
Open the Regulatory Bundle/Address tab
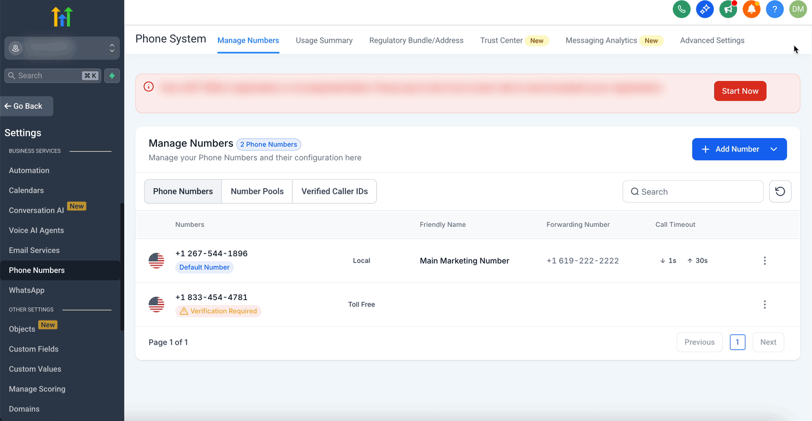pyautogui.click(x=417, y=40)
